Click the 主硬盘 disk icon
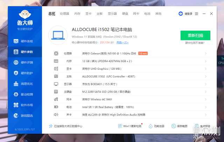This screenshot has height=142, width=224. click(56, 91)
